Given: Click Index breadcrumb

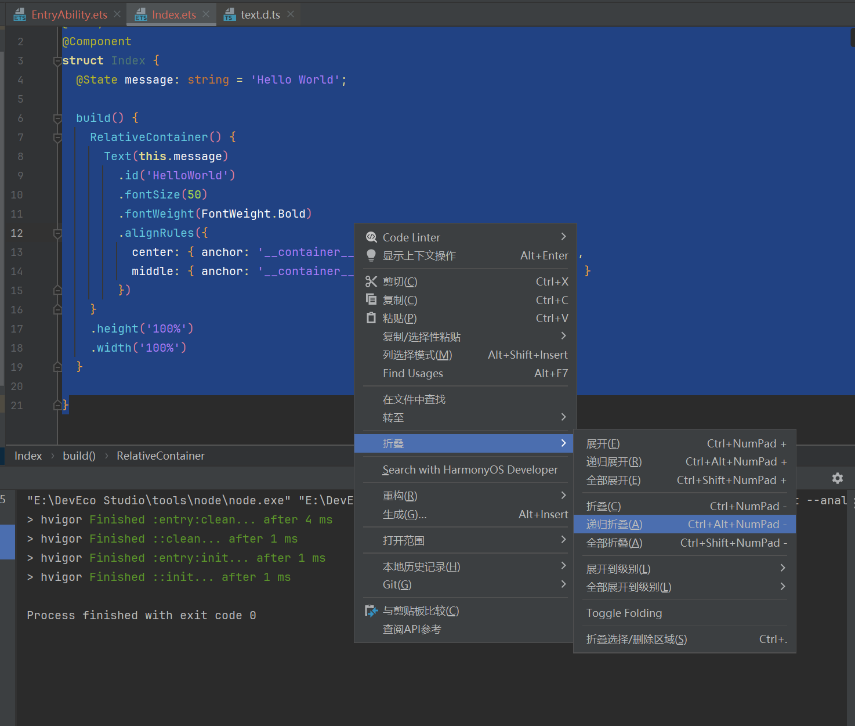Looking at the screenshot, I should 28,456.
